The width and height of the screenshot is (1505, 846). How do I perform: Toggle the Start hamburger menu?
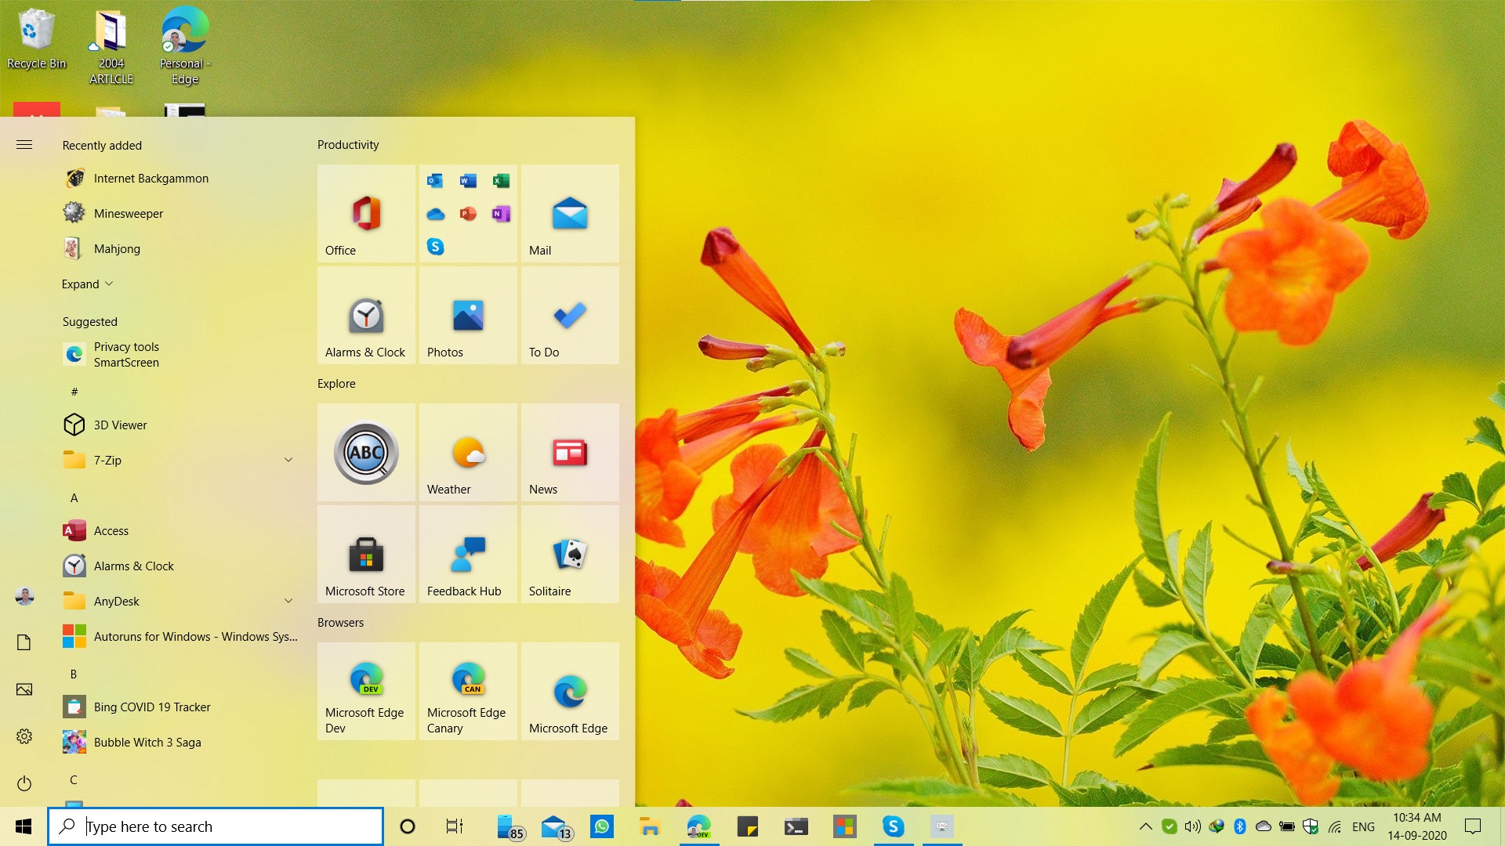click(x=24, y=145)
